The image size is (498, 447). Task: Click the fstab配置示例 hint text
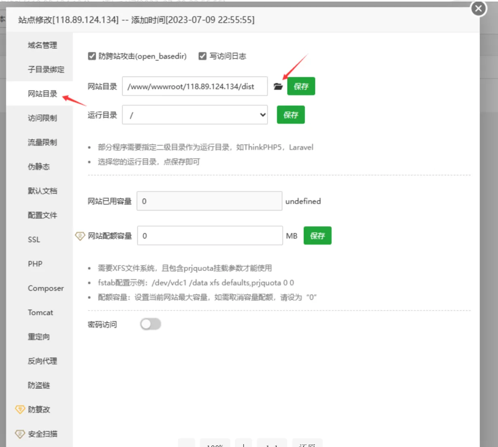pos(196,283)
